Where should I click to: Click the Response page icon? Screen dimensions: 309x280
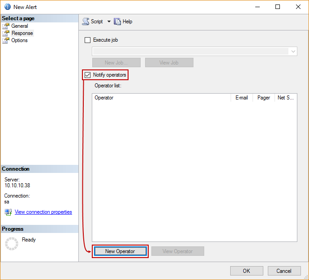click(6, 33)
